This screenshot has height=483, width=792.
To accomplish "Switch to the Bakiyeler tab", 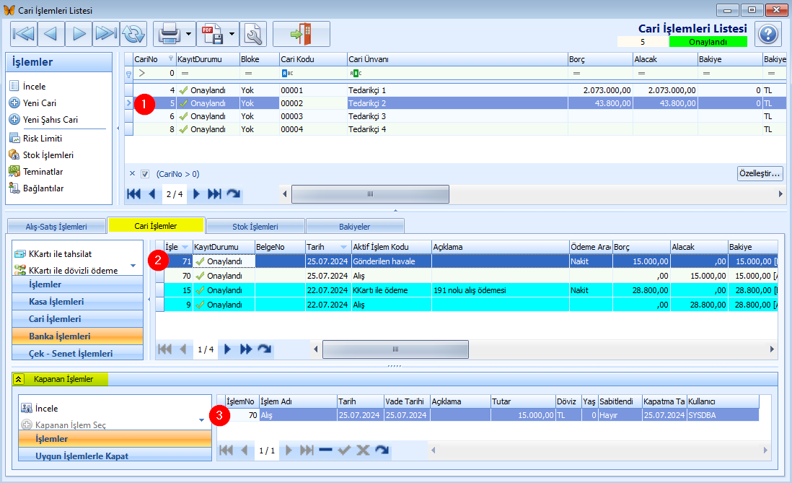I will [x=355, y=227].
